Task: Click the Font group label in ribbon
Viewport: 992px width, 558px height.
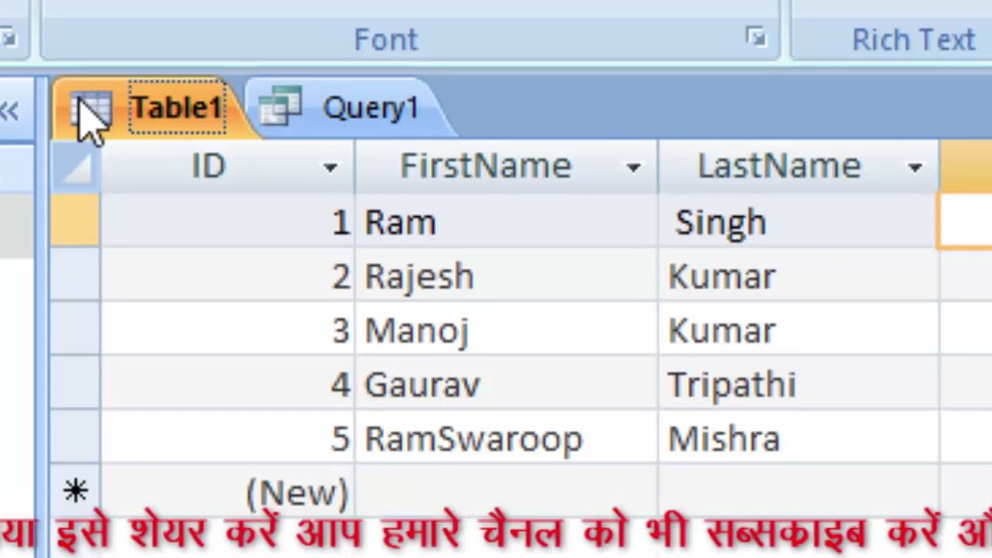Action: [x=385, y=40]
